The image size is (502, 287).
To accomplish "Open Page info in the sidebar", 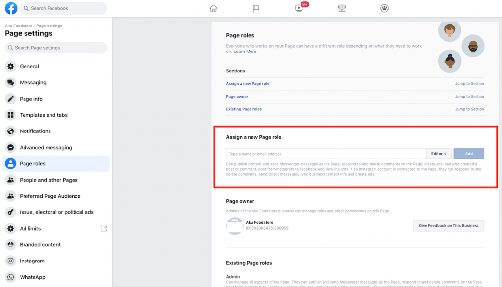I will tap(56, 99).
